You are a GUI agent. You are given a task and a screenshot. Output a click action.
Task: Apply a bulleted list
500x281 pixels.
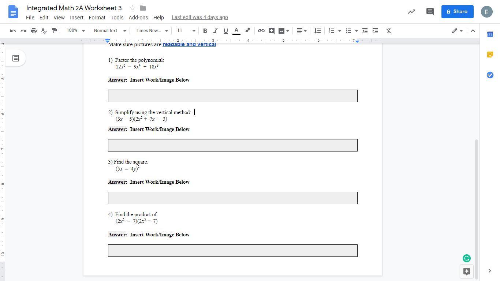click(x=348, y=31)
